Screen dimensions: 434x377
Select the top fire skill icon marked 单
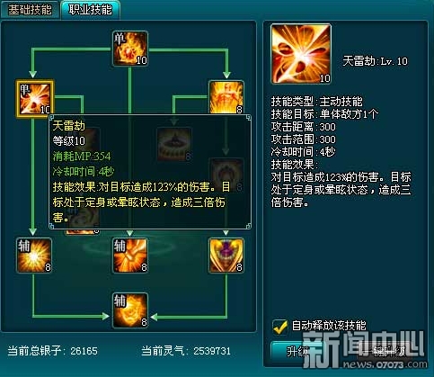pyautogui.click(x=130, y=49)
